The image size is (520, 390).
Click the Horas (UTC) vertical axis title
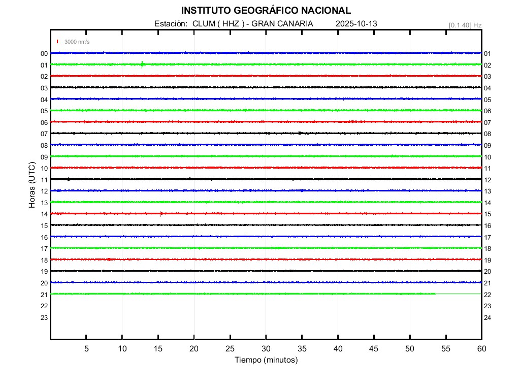pyautogui.click(x=32, y=185)
